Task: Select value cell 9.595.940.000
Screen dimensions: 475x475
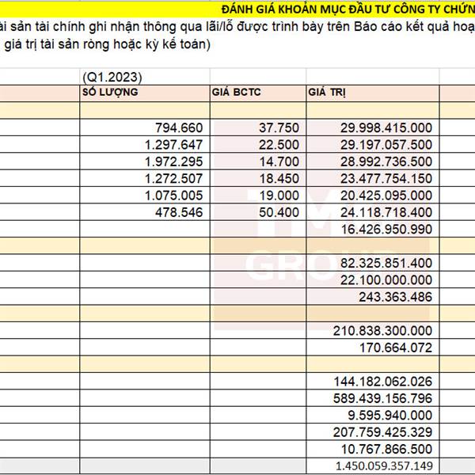Action: [x=373, y=416]
